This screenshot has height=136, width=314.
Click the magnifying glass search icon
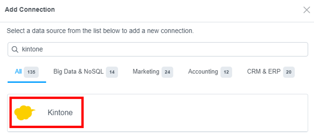coord(15,49)
